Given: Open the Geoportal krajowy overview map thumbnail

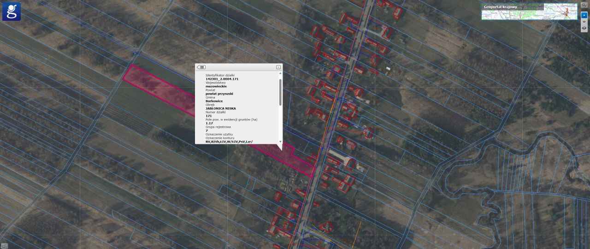Looking at the screenshot, I should 529,12.
